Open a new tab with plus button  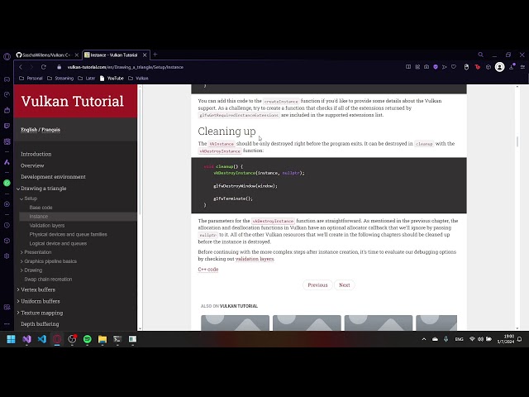point(155,55)
